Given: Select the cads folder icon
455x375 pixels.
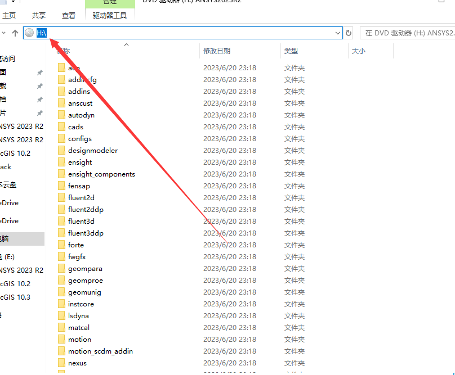Looking at the screenshot, I should tap(62, 127).
